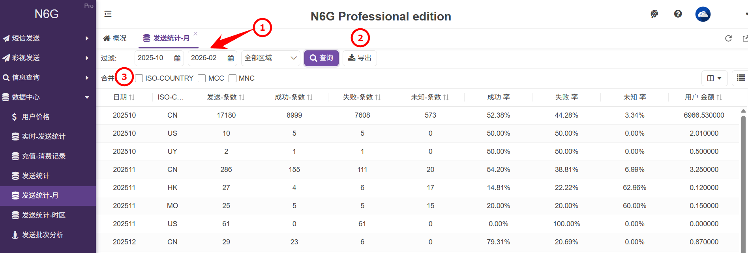Tick the MNC merge checkbox
This screenshot has height=253, width=748.
(x=232, y=78)
